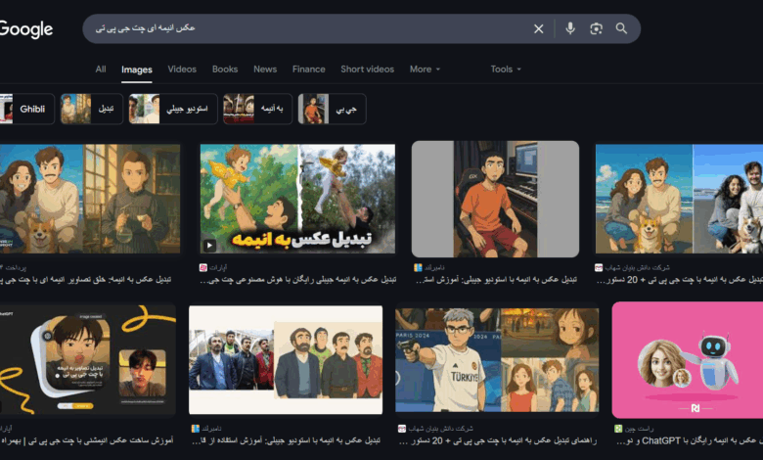Filter results with the استودیو جیبلی chip
Viewport: 763px width, 460px height.
173,109
